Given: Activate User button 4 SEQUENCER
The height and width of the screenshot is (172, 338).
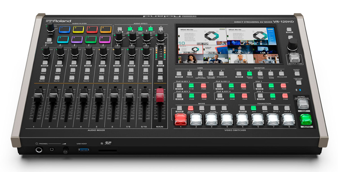Looking at the screenshot, I should (x=221, y=74).
